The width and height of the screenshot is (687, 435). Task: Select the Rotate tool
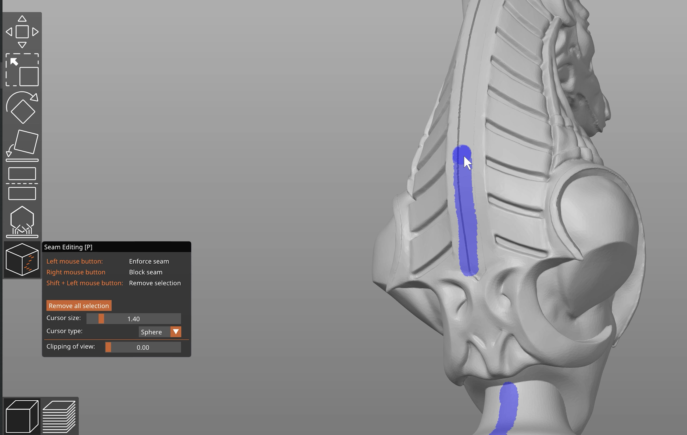coord(22,107)
